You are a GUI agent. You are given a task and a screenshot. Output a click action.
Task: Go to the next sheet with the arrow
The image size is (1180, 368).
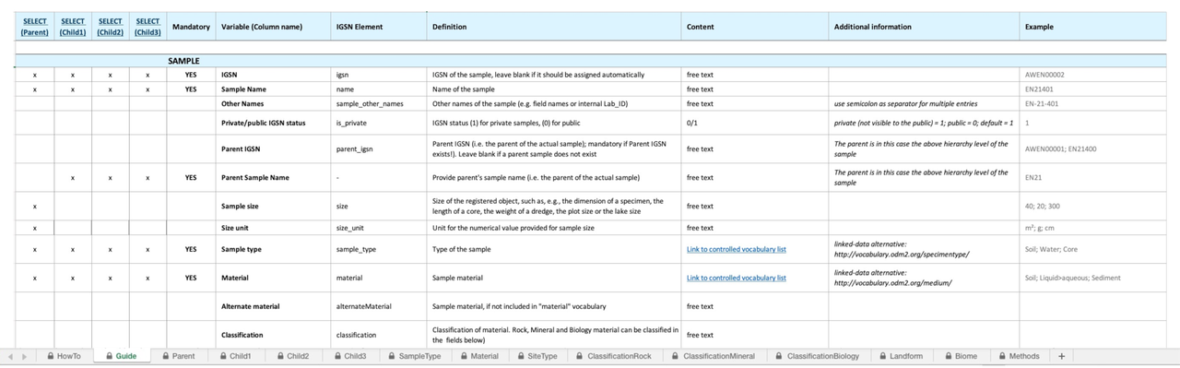[25, 356]
